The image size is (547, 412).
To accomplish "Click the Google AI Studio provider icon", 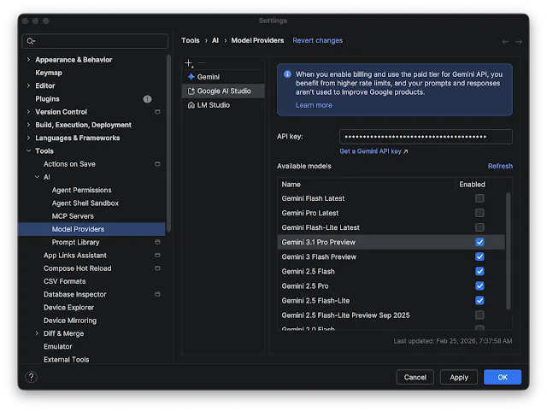I will 191,91.
